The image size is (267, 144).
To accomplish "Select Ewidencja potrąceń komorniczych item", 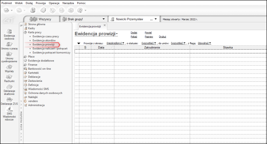I will (52, 52).
